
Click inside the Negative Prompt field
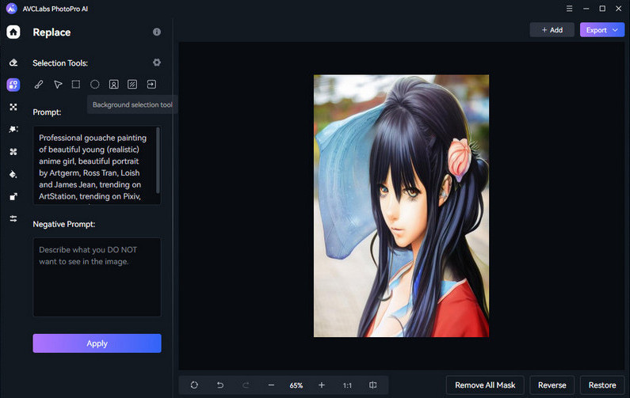[97, 277]
